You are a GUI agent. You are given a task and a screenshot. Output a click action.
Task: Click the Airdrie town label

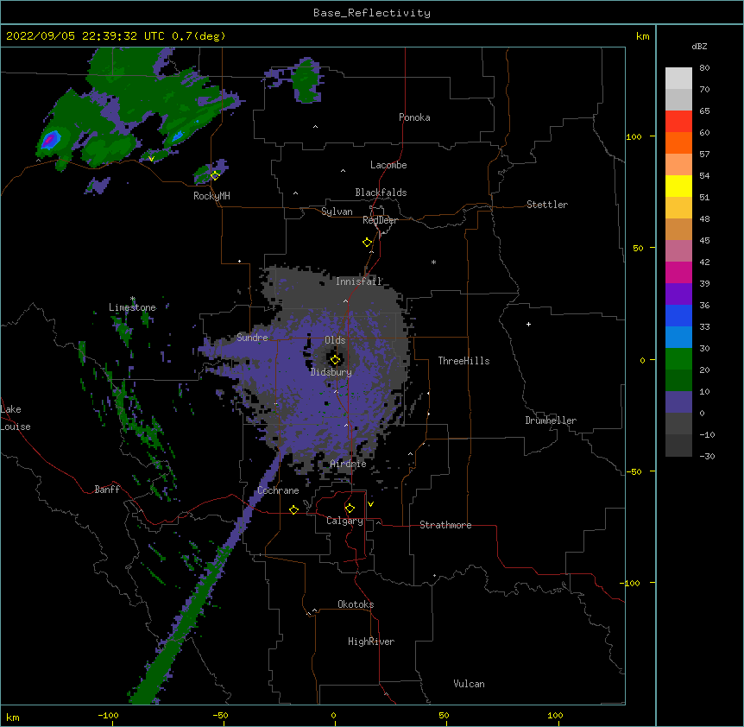click(348, 464)
